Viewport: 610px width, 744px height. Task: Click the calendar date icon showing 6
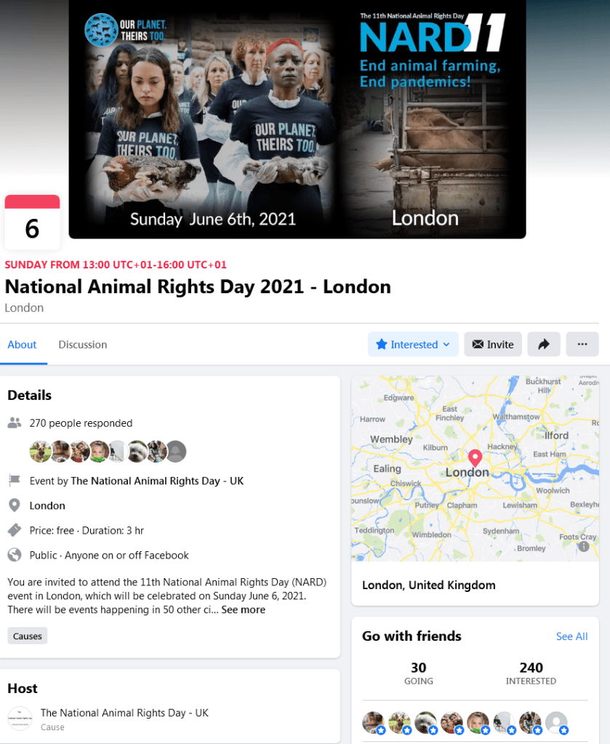(x=32, y=222)
